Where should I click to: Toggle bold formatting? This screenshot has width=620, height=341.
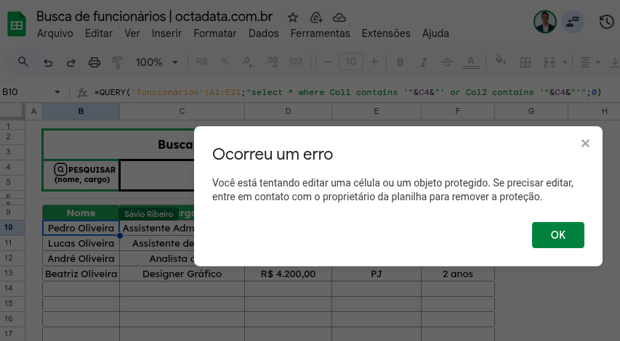(x=400, y=62)
